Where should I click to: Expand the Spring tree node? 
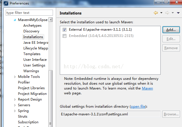(15, 111)
